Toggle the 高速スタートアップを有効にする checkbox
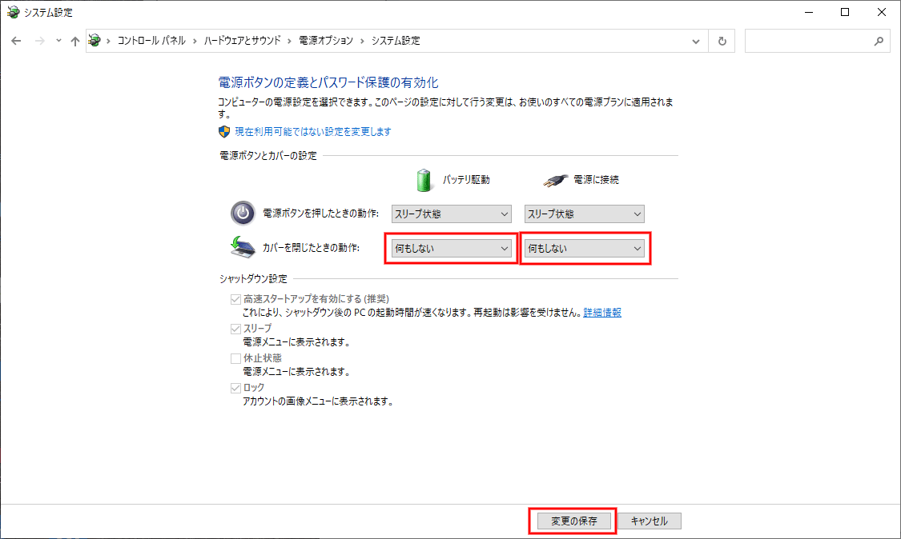This screenshot has height=539, width=901. coord(236,298)
